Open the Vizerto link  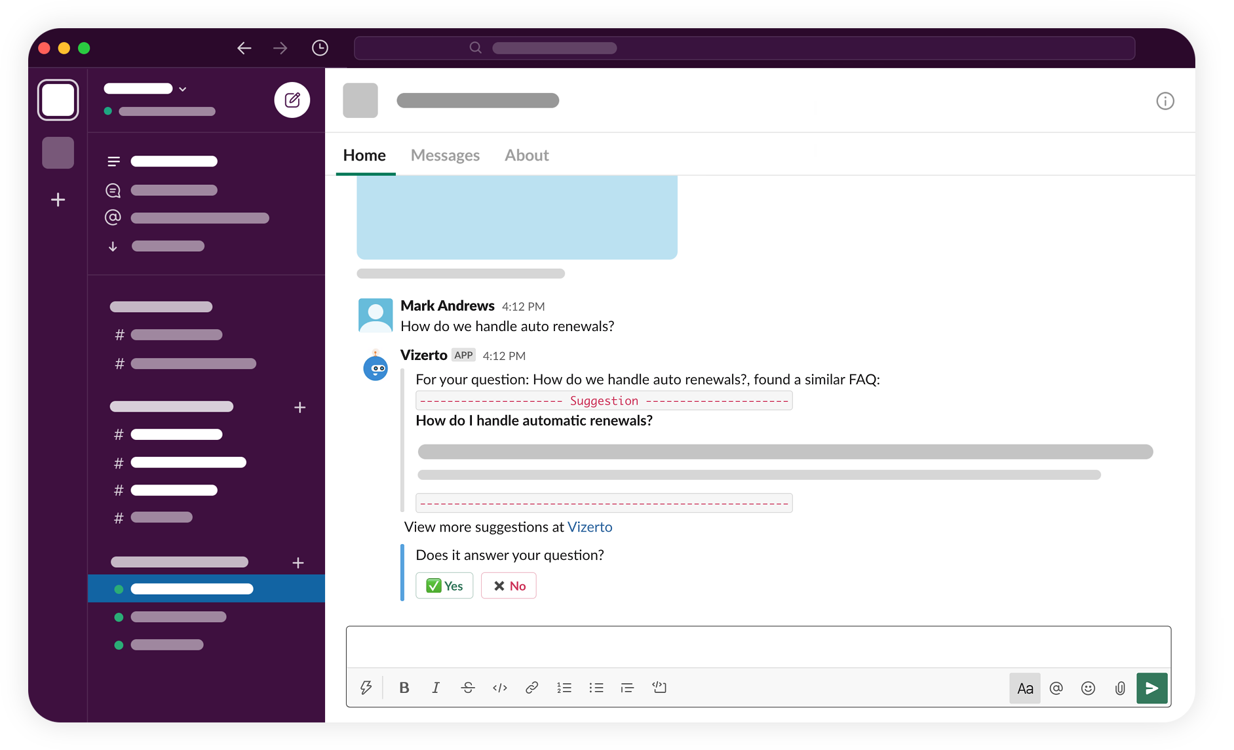pyautogui.click(x=590, y=527)
